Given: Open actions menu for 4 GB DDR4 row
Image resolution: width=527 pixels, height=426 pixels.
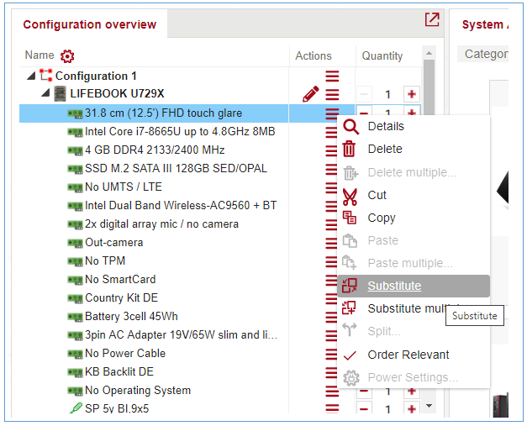Looking at the screenshot, I should [331, 150].
